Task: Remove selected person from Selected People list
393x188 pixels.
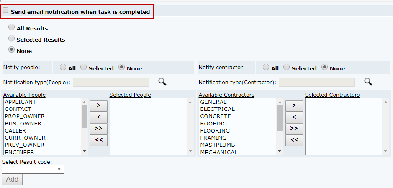Action: point(99,117)
